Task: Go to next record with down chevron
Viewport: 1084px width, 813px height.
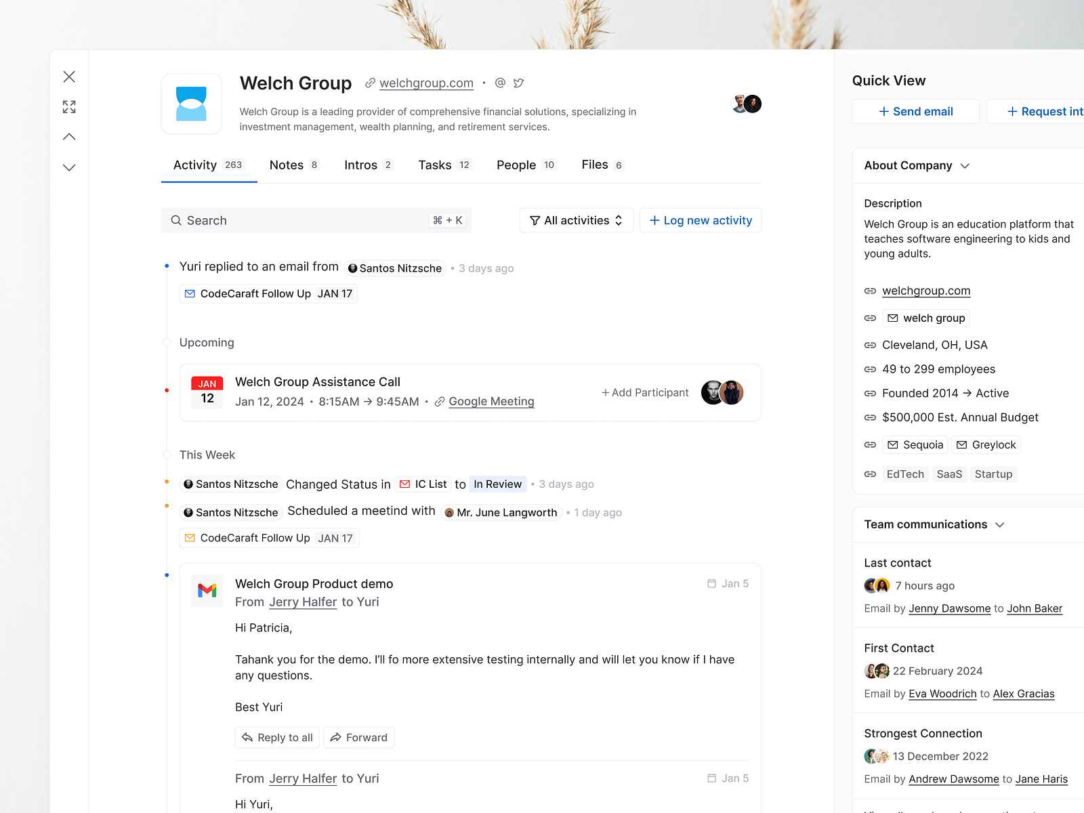Action: pyautogui.click(x=69, y=167)
